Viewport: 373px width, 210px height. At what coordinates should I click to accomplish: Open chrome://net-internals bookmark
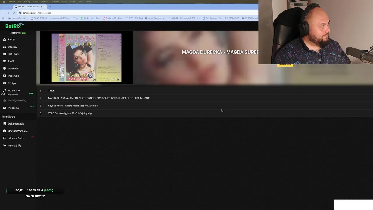tap(18, 18)
